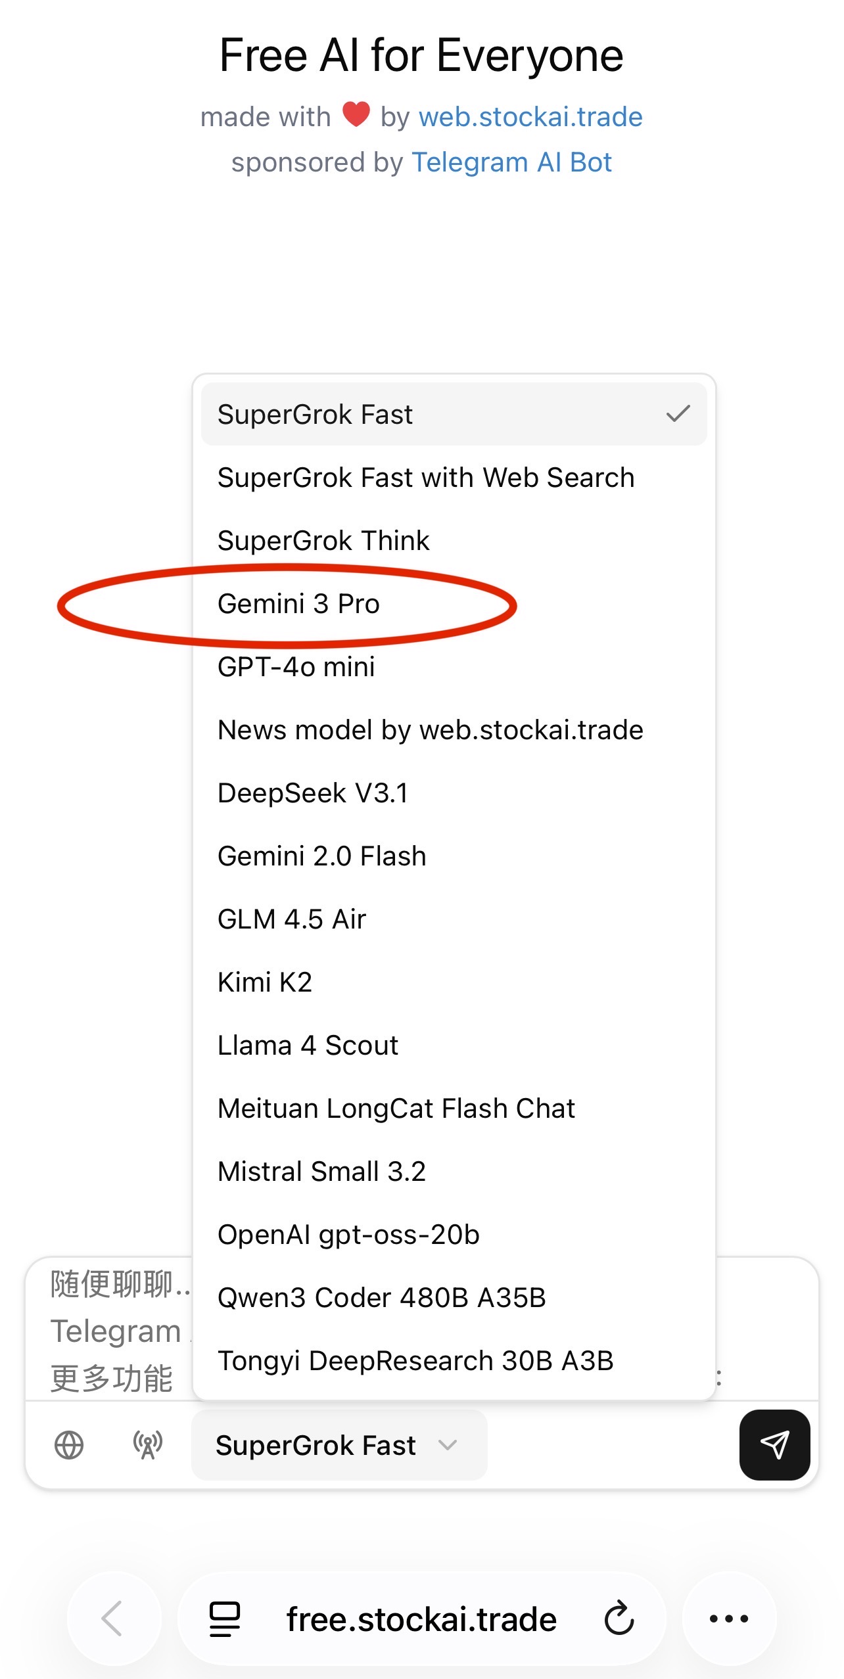
Task: Tap the browser reload icon
Action: tap(619, 1619)
